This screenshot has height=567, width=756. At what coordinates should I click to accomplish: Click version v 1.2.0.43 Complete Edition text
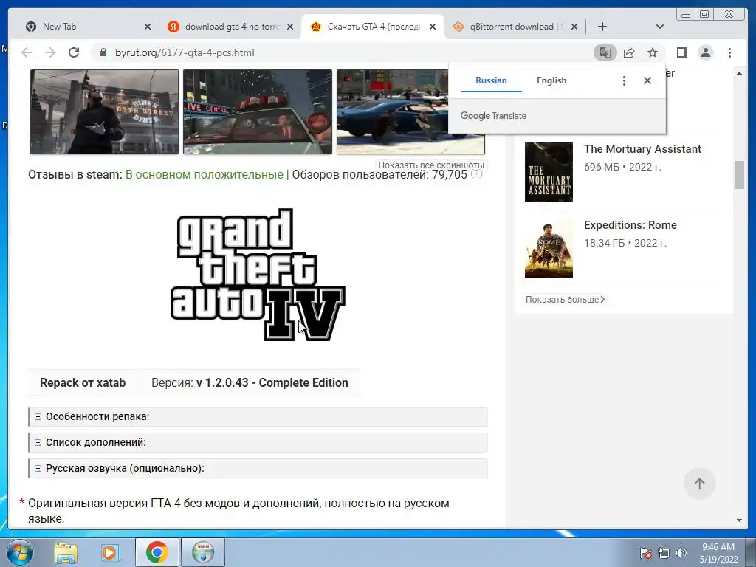point(272,383)
